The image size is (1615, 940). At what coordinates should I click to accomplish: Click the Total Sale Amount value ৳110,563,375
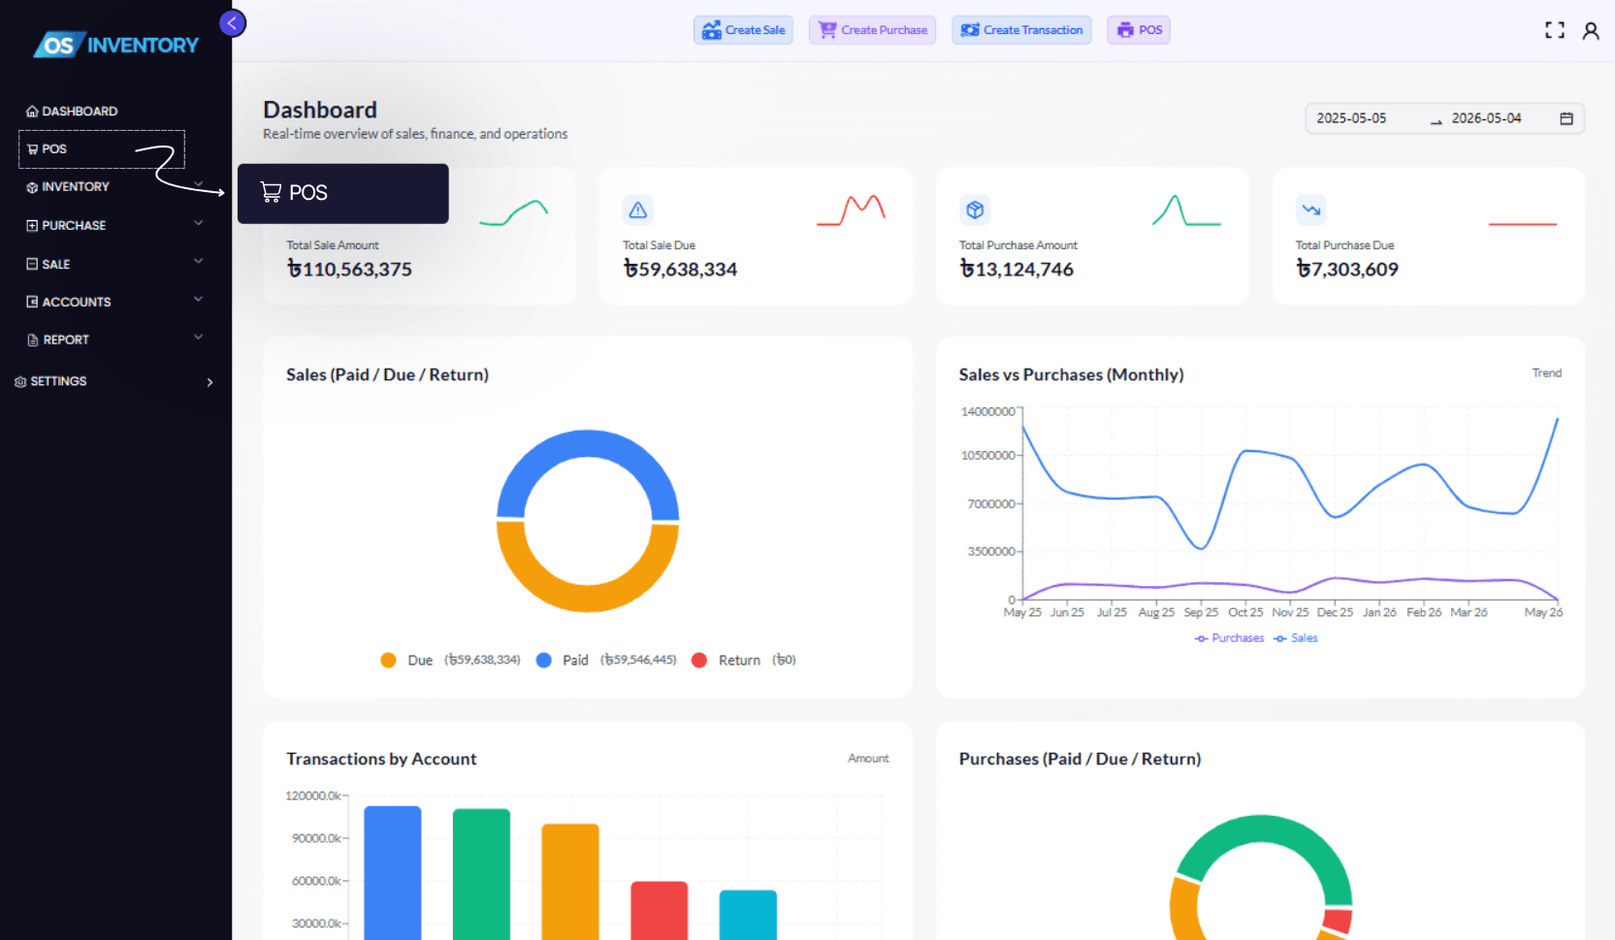tap(349, 270)
